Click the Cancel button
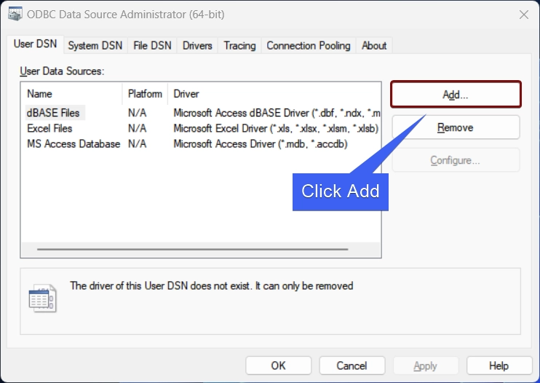The height and width of the screenshot is (383, 540). [x=352, y=366]
